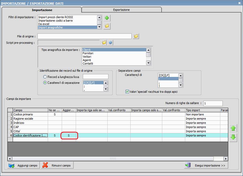Image resolution: width=243 pixels, height=176 pixels.
Task: Select Vettori in Tipo anagrafica list
Action: click(x=114, y=57)
